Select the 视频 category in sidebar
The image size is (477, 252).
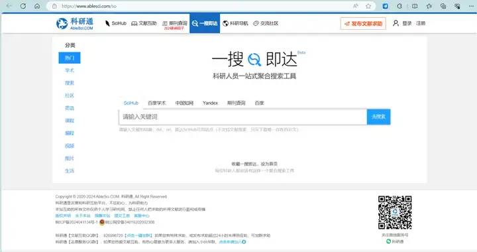(70, 146)
